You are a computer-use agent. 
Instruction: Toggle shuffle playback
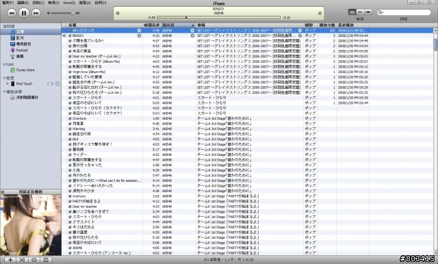coord(22,260)
